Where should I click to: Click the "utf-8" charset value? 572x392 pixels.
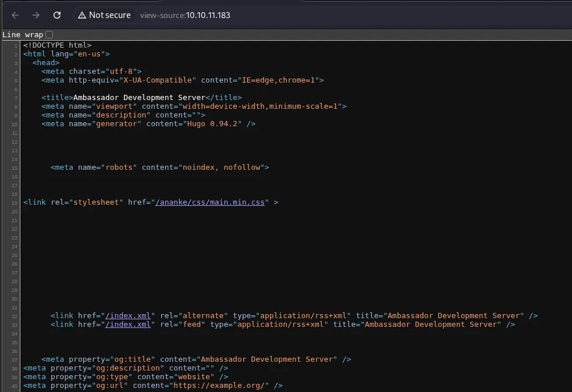(x=121, y=71)
